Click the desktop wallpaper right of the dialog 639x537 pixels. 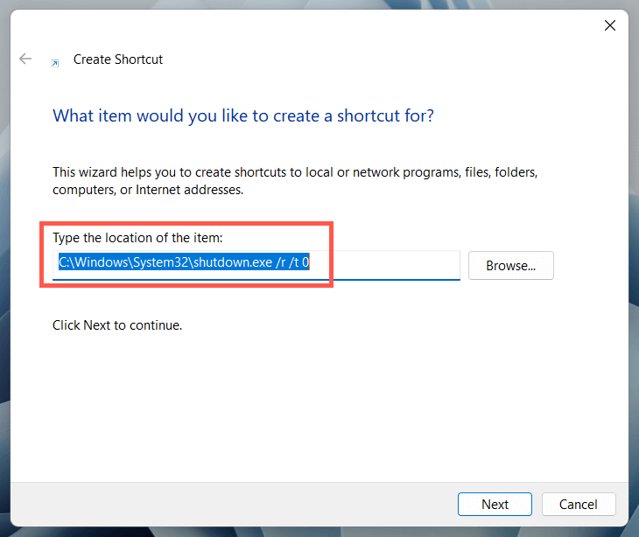[x=634, y=262]
